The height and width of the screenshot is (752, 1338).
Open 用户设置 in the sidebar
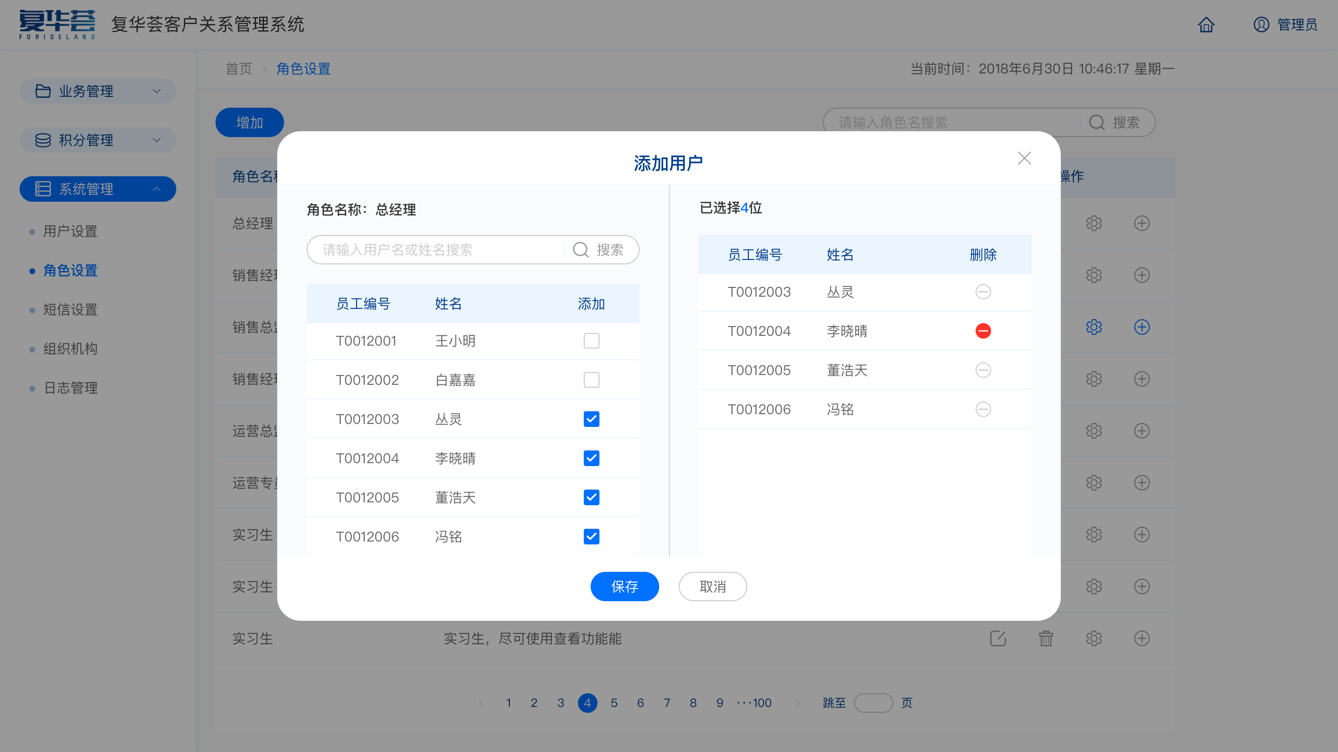(x=70, y=232)
